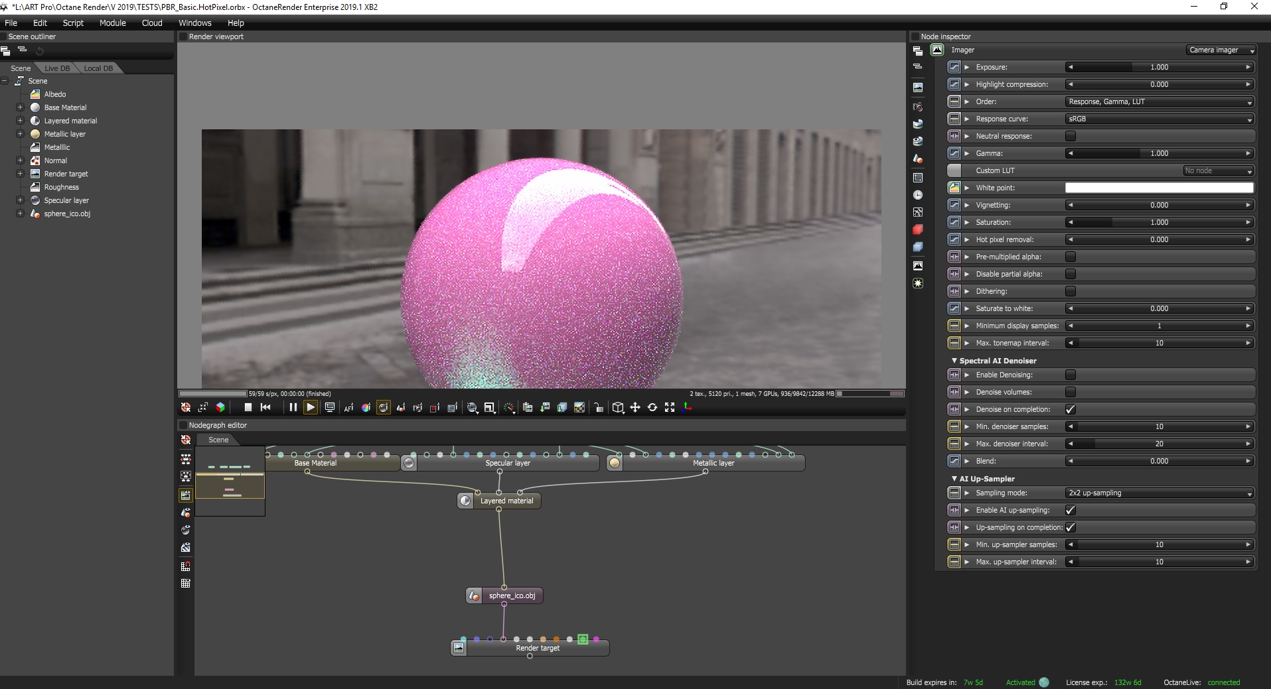
Task: Open the Custom LUT No node dropdown
Action: point(1219,170)
